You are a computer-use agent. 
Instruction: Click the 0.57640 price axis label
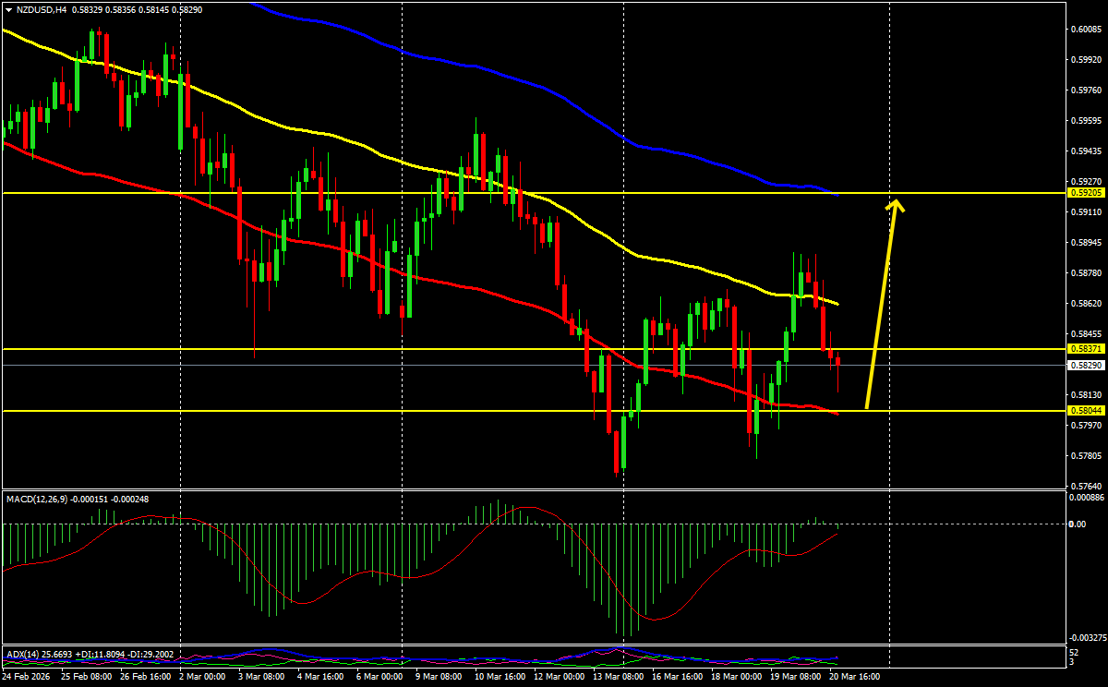click(1086, 487)
